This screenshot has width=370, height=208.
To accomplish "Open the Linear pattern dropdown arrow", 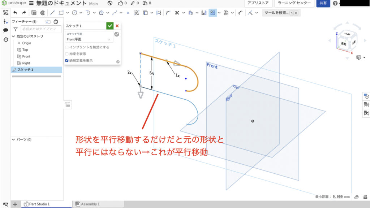I will coord(219,13).
